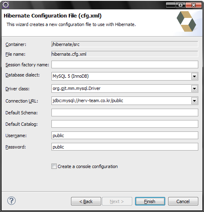The image size is (204, 212).
Task: Click the Password label
Action: (x=16, y=147)
